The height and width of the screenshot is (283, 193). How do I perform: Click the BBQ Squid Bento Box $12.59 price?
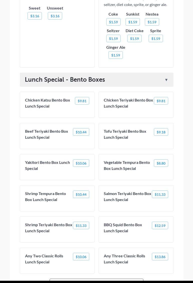click(160, 225)
